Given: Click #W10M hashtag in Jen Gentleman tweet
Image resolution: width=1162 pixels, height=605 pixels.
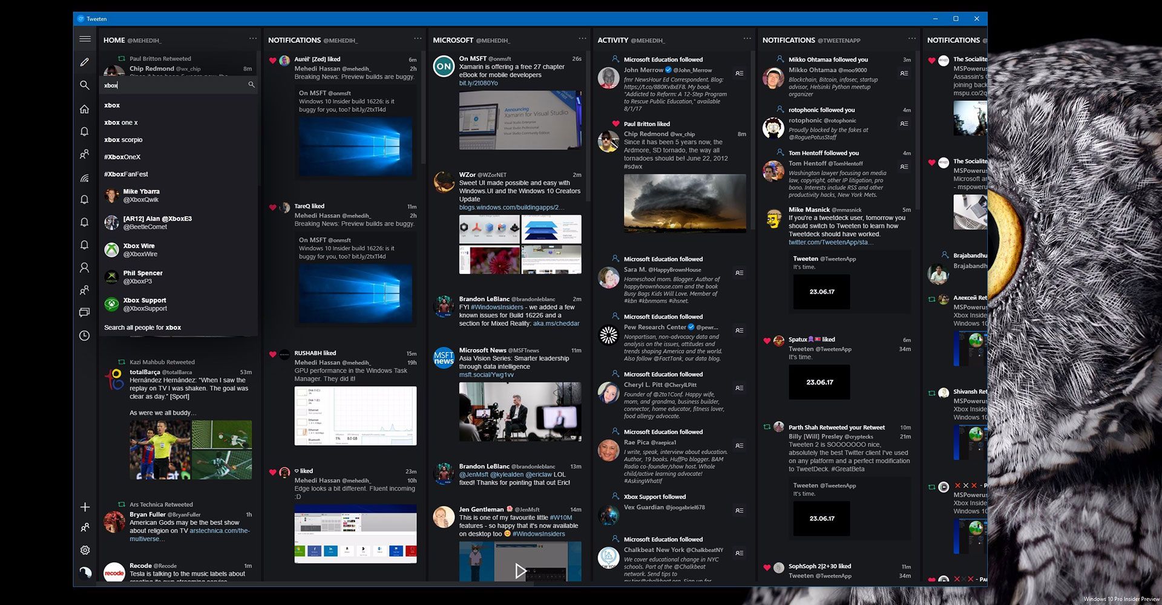Looking at the screenshot, I should click(x=560, y=517).
